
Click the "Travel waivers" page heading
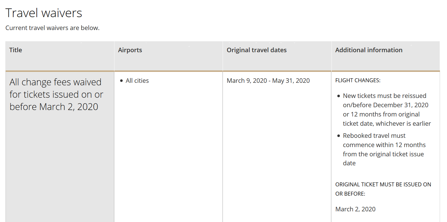pos(44,13)
